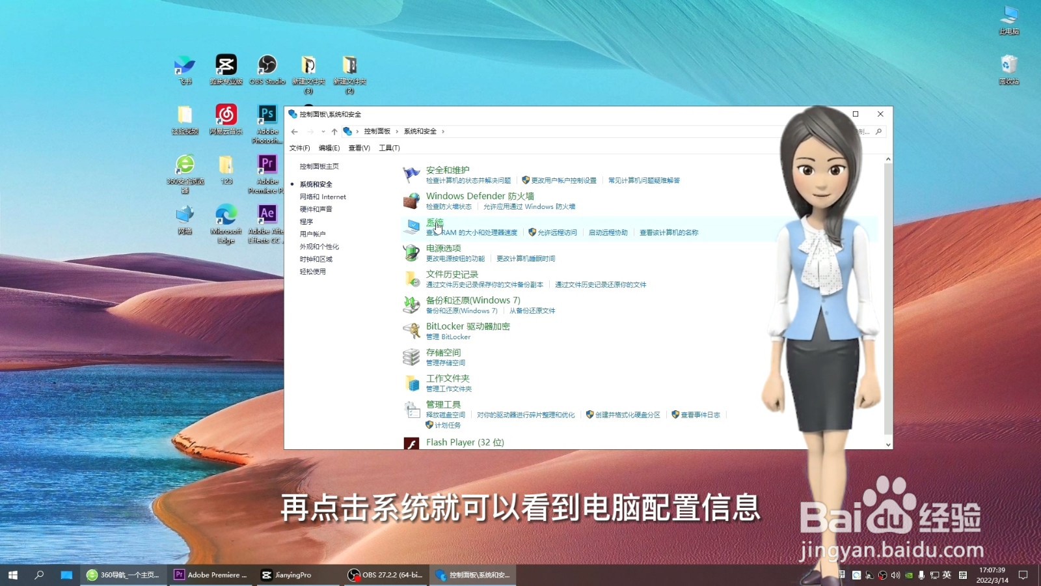Click 创建并格式化硬盘分区 link
Viewport: 1041px width, 586px height.
(x=627, y=415)
